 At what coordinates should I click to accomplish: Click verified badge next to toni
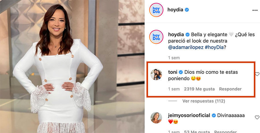pyautogui.click(x=181, y=72)
